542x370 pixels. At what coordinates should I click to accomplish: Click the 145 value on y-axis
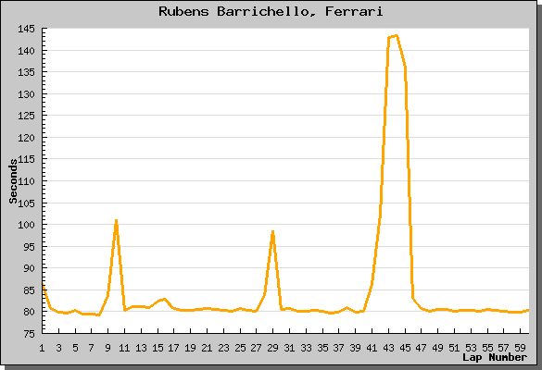click(x=27, y=29)
